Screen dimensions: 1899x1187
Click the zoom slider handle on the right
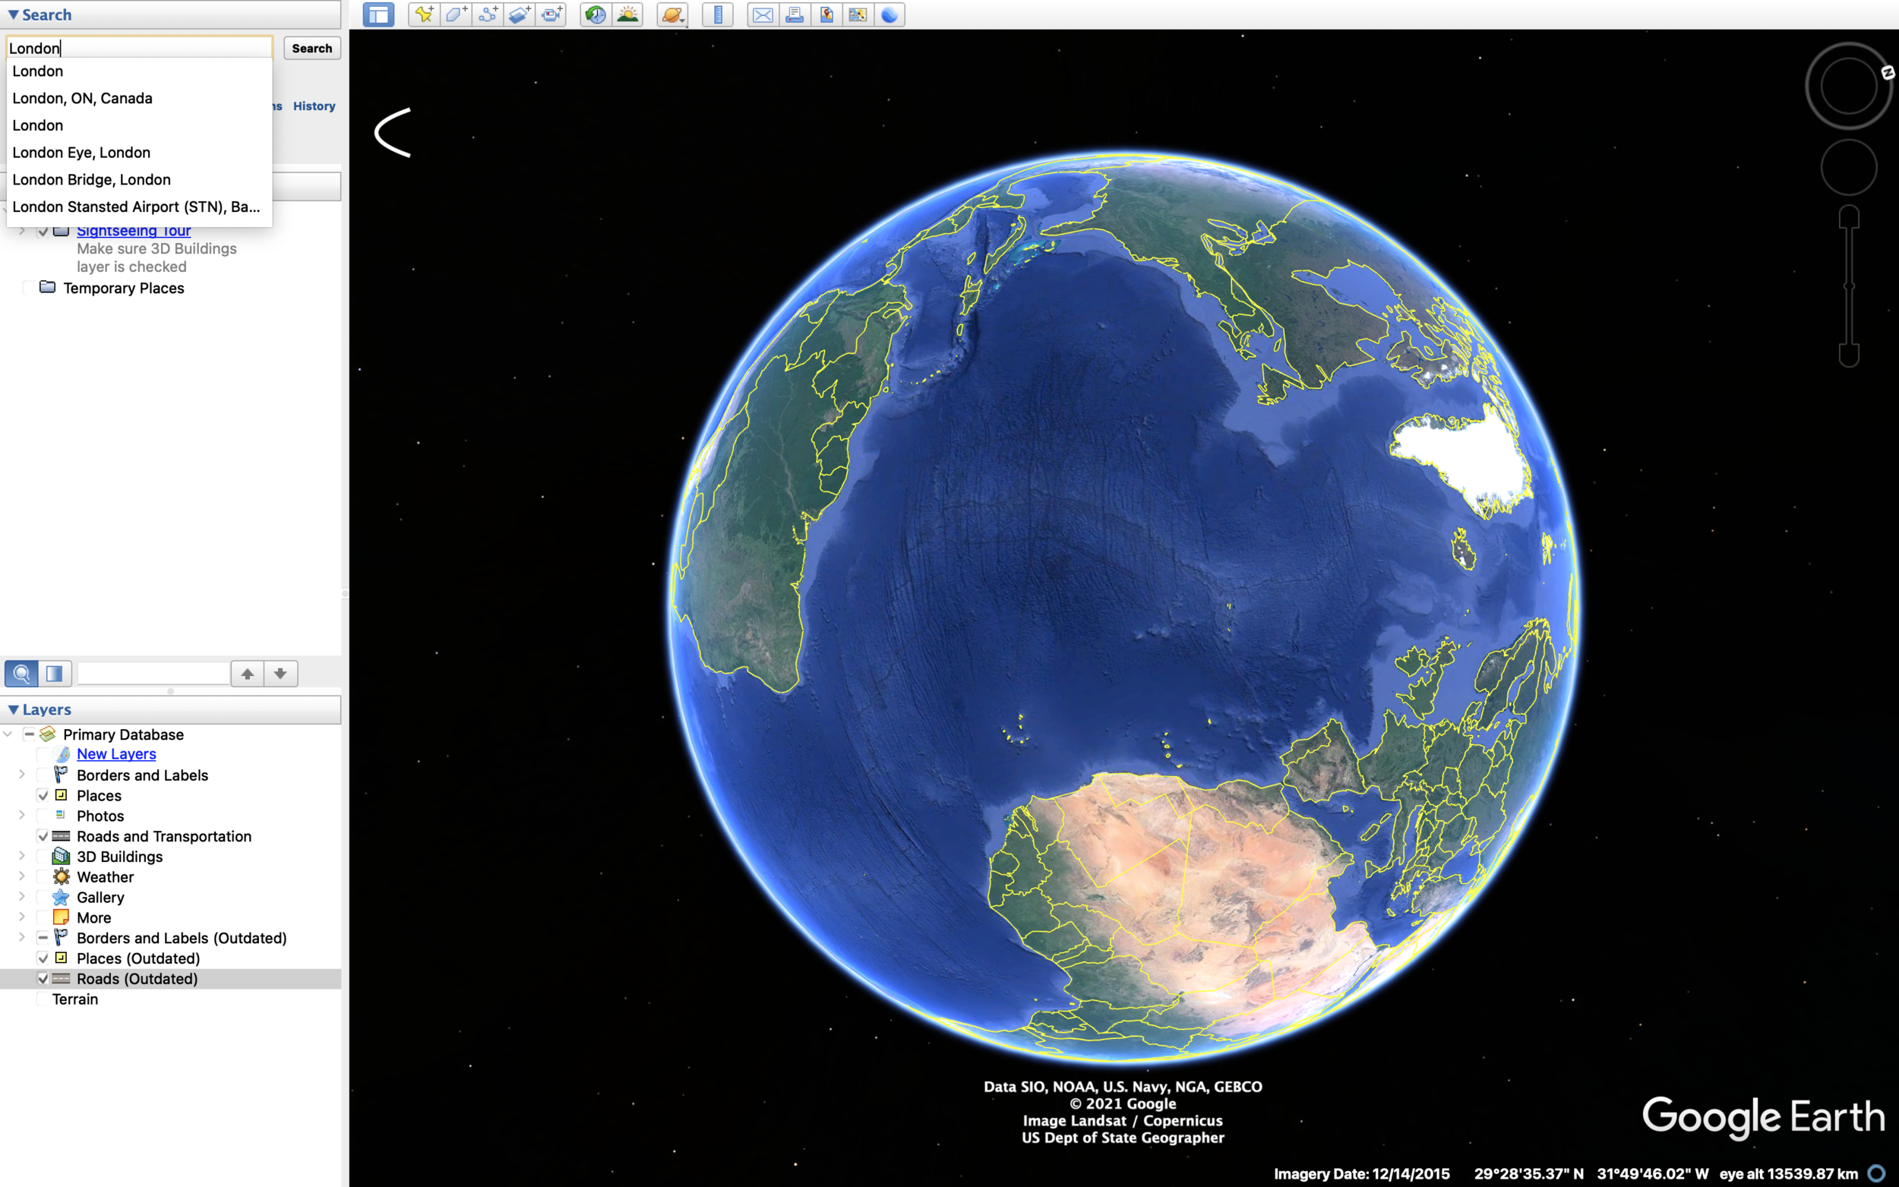(1849, 286)
